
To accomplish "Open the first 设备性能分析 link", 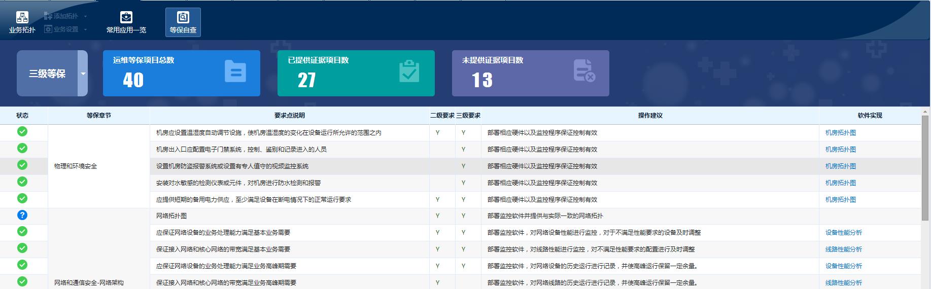I will (843, 233).
